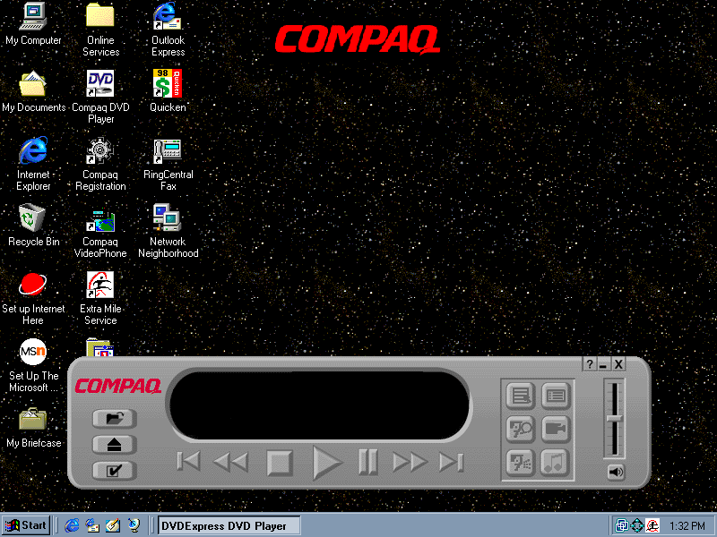The width and height of the screenshot is (717, 537).
Task: Click the black display screen of the DVD player
Action: click(x=320, y=405)
